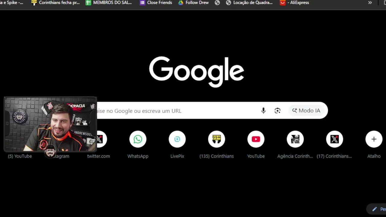The width and height of the screenshot is (386, 217).
Task: Expand the bookmarks overflow chevron
Action: click(370, 2)
